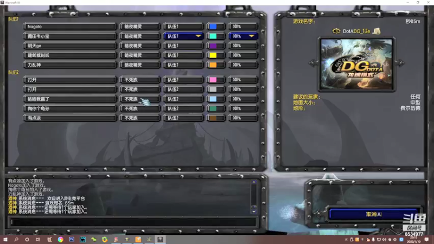Show the previous map with the left arrow
This screenshot has height=244, width=434.
(314, 63)
